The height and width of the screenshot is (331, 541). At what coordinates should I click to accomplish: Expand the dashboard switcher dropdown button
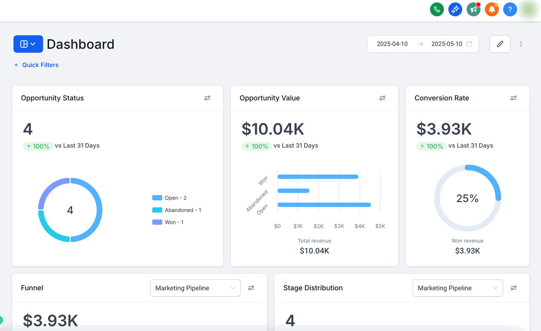[28, 44]
